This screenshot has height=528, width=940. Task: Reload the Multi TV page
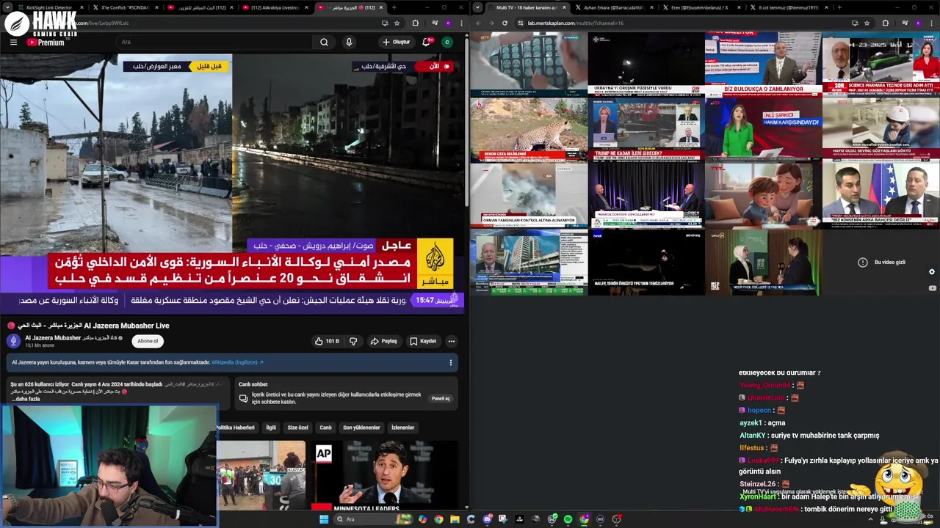point(505,23)
